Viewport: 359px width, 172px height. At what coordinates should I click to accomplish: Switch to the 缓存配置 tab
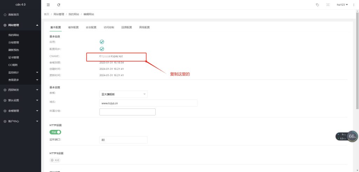73,27
